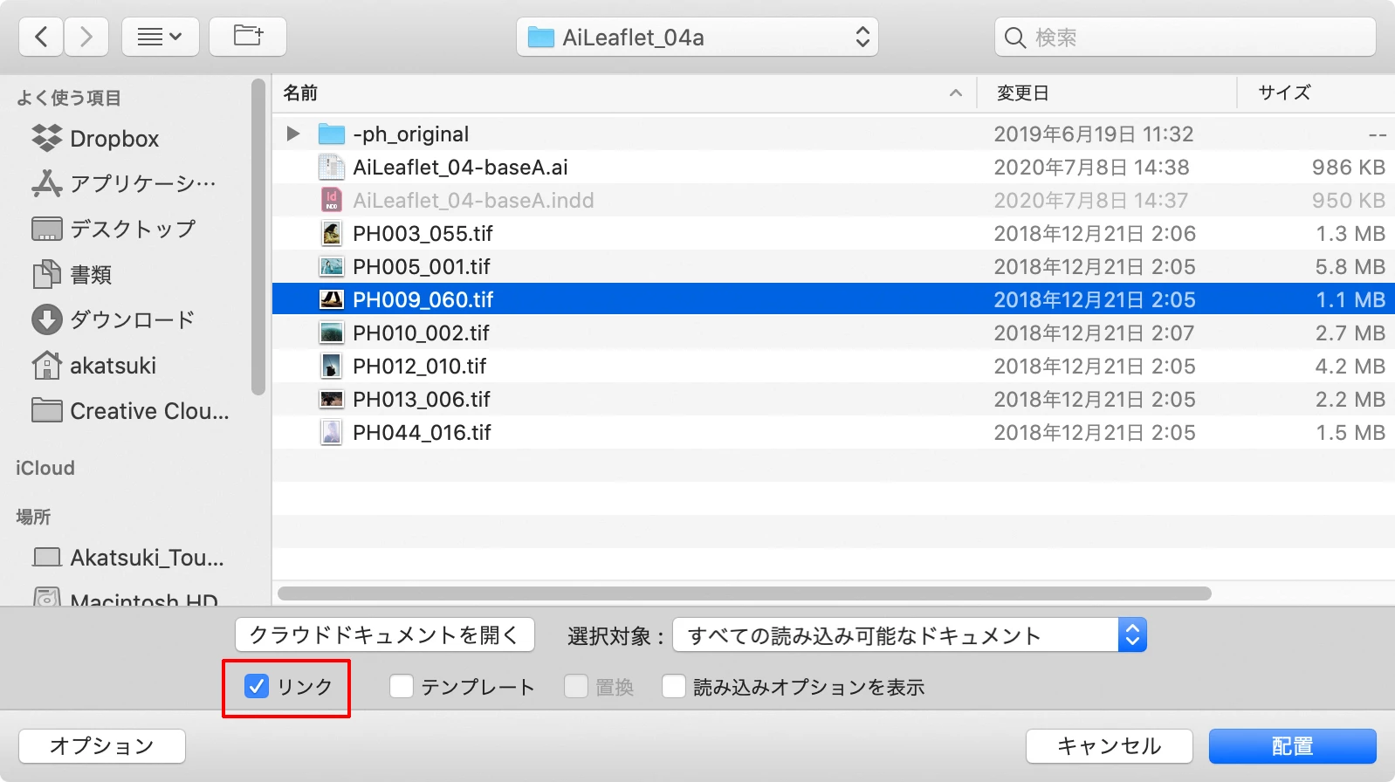Select the AiLeaflet_04-baseA.ai file icon
Image resolution: width=1395 pixels, height=782 pixels.
click(x=332, y=167)
